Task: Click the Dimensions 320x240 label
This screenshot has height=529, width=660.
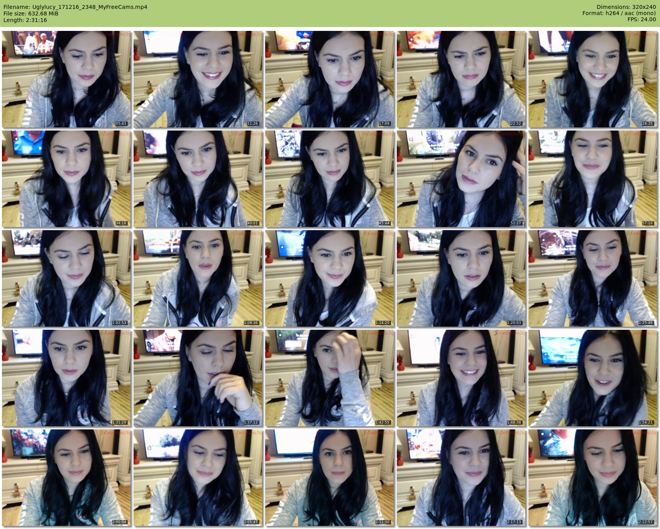Action: [626, 7]
